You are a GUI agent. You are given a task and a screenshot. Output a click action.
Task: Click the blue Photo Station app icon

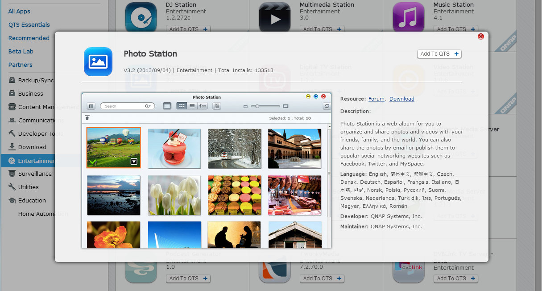[98, 61]
